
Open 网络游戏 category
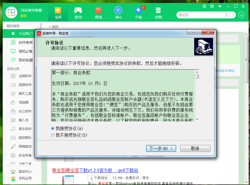[22, 147]
